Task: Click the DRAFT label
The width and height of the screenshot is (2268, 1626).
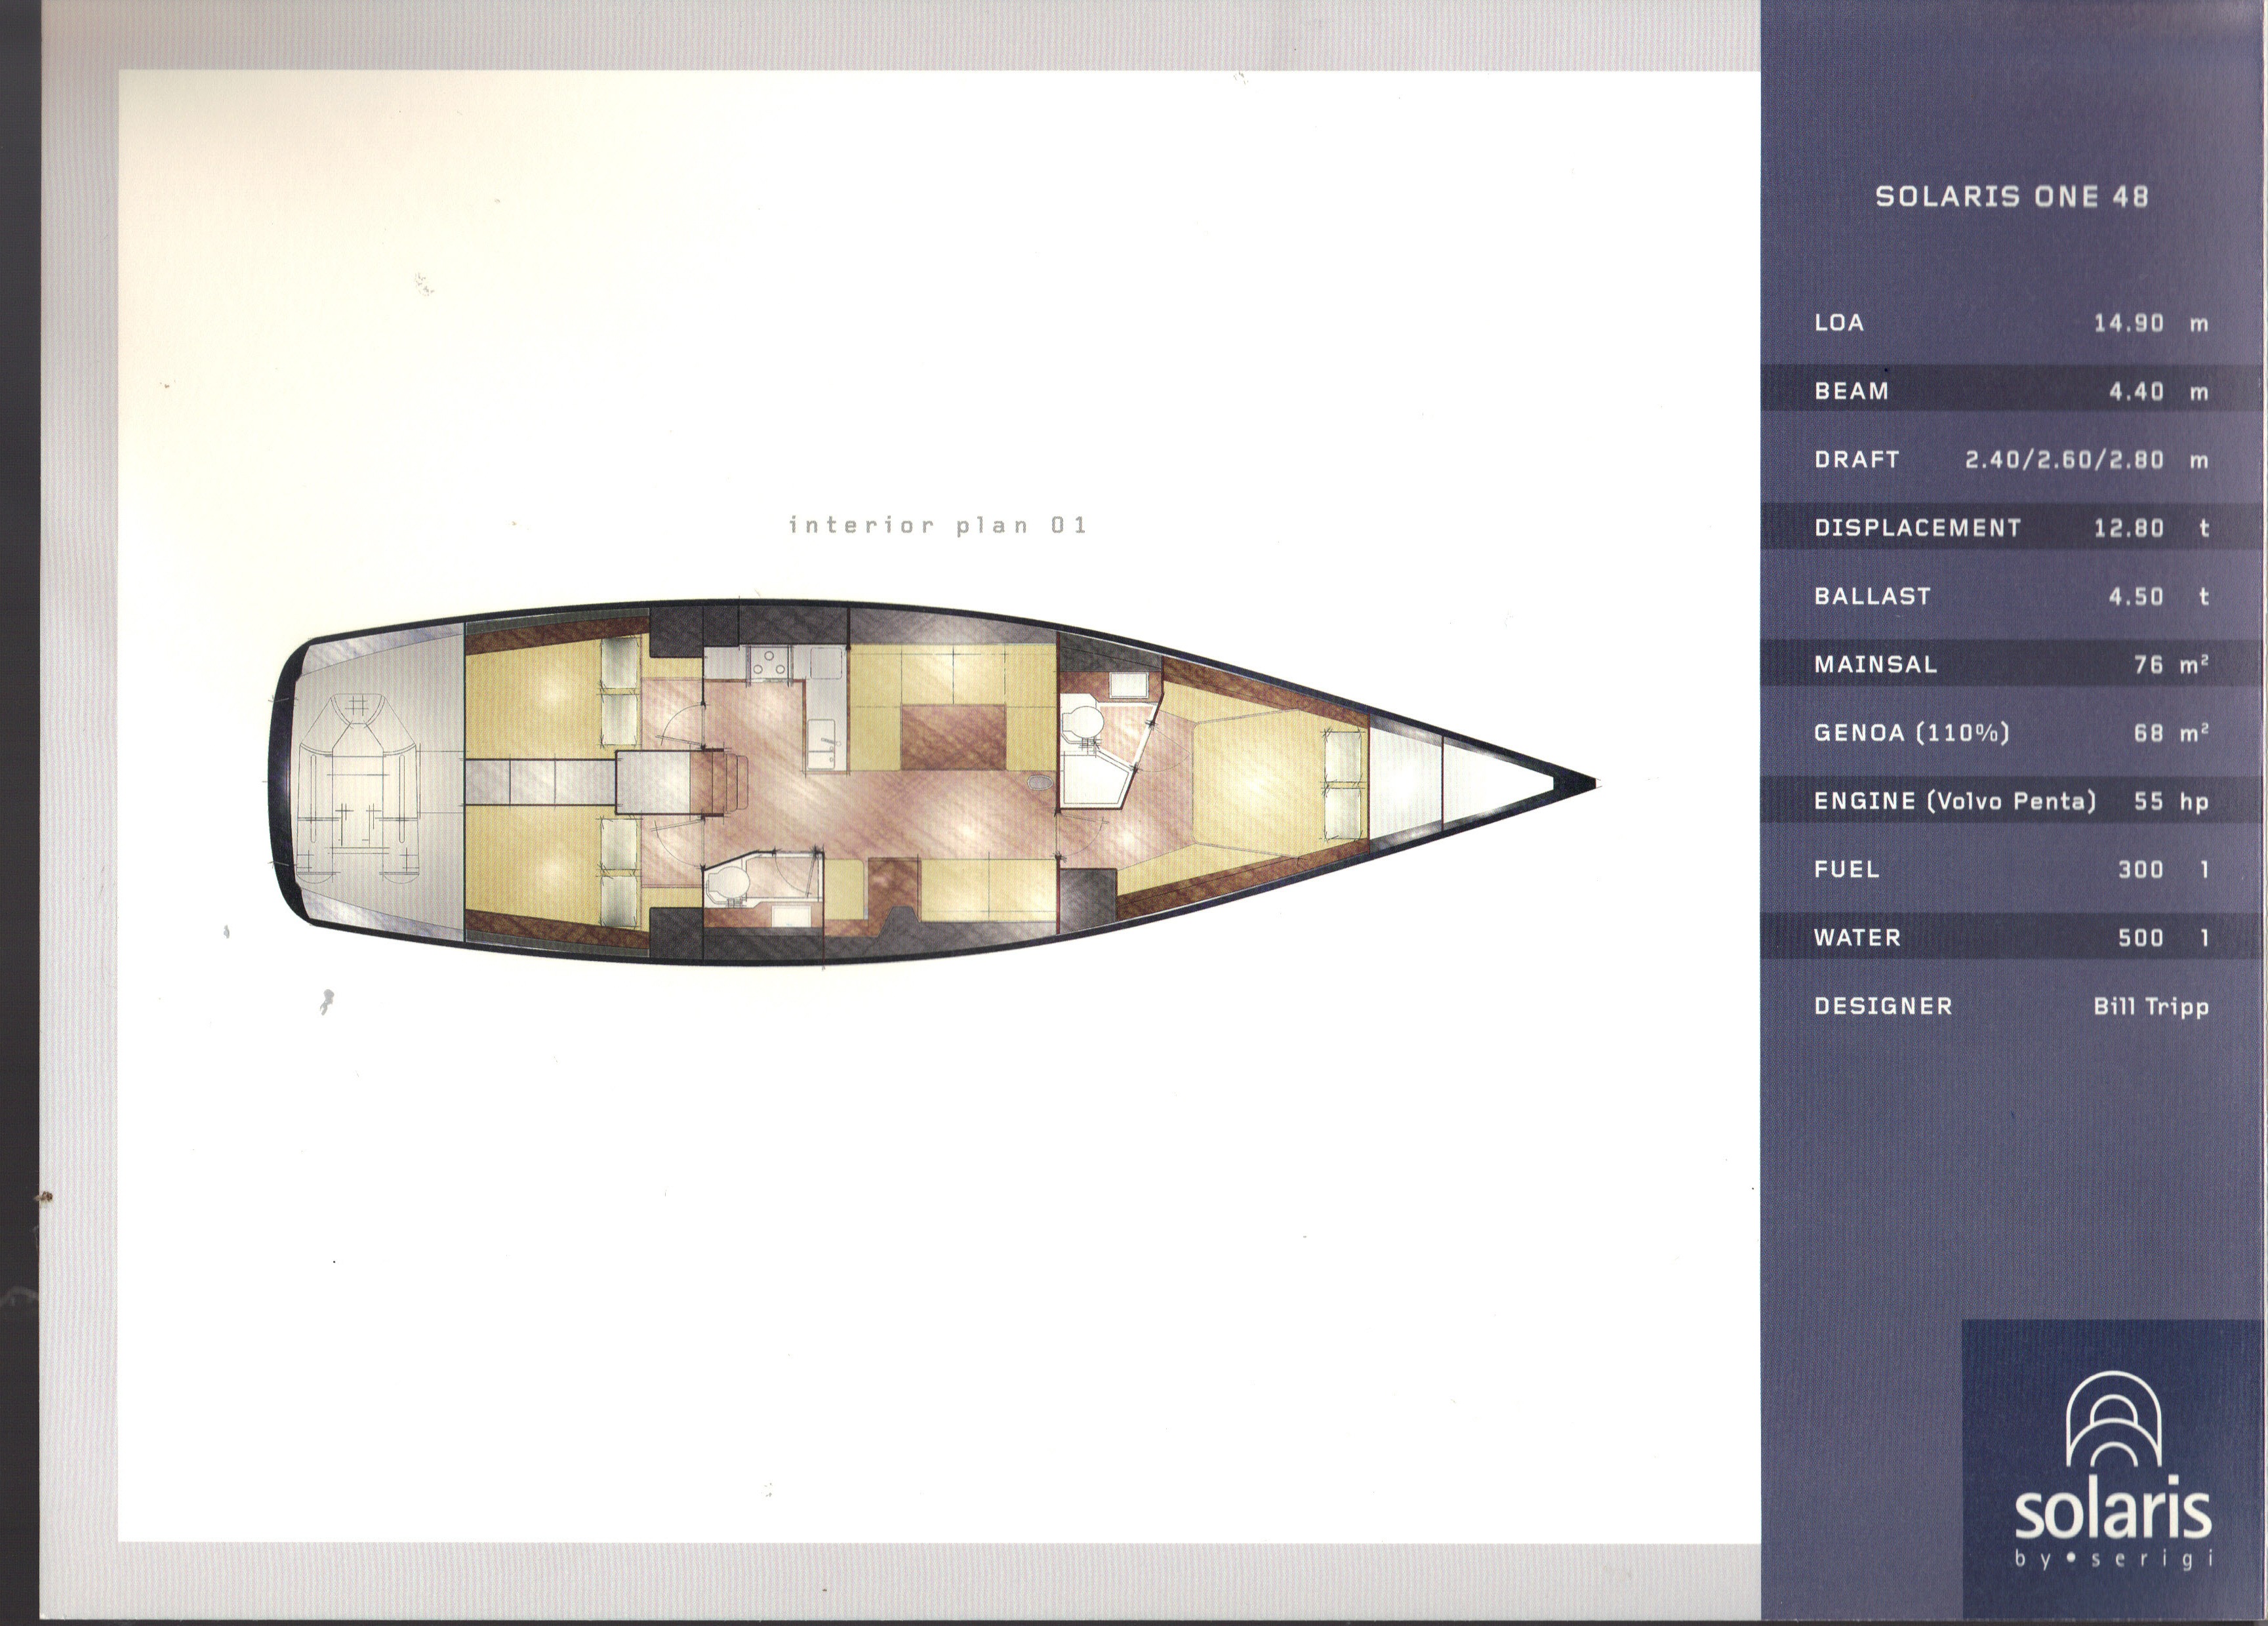Action: [1857, 459]
